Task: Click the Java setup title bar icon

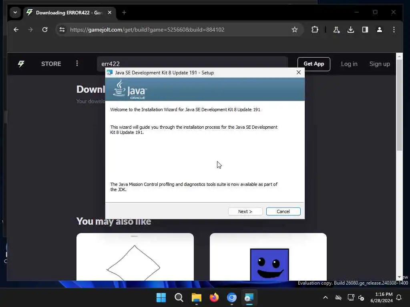Action: tap(110, 73)
